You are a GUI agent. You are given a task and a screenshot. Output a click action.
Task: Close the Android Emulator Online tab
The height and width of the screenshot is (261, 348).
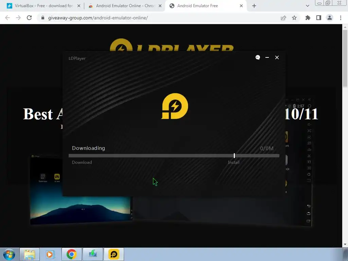pyautogui.click(x=160, y=6)
